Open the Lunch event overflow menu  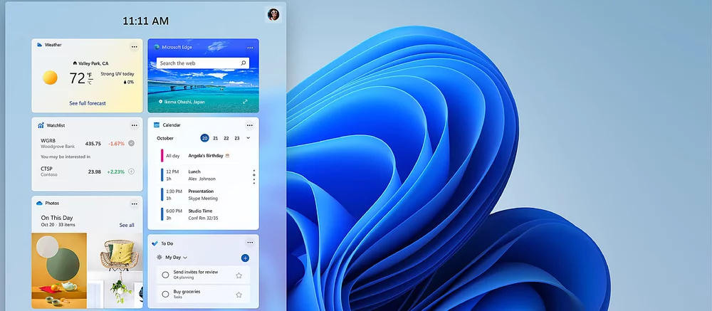click(x=253, y=175)
